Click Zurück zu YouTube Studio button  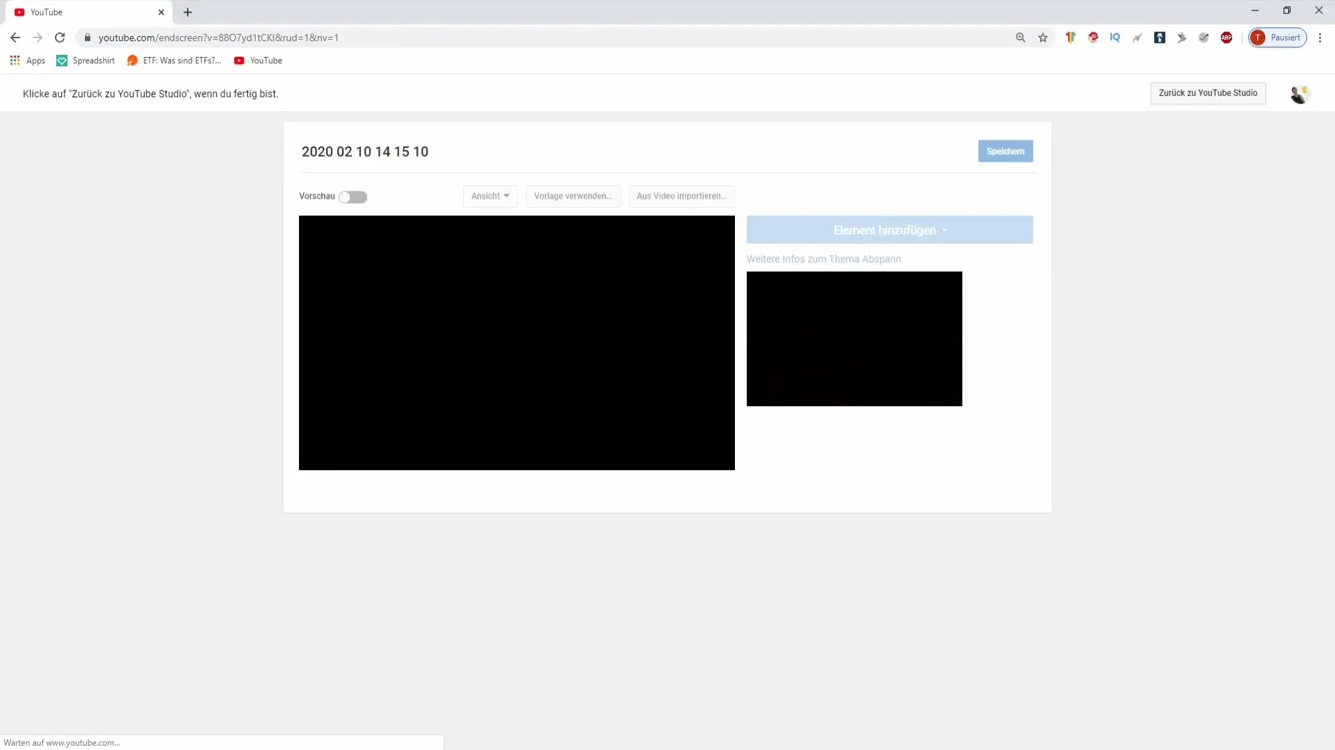pos(1208,93)
